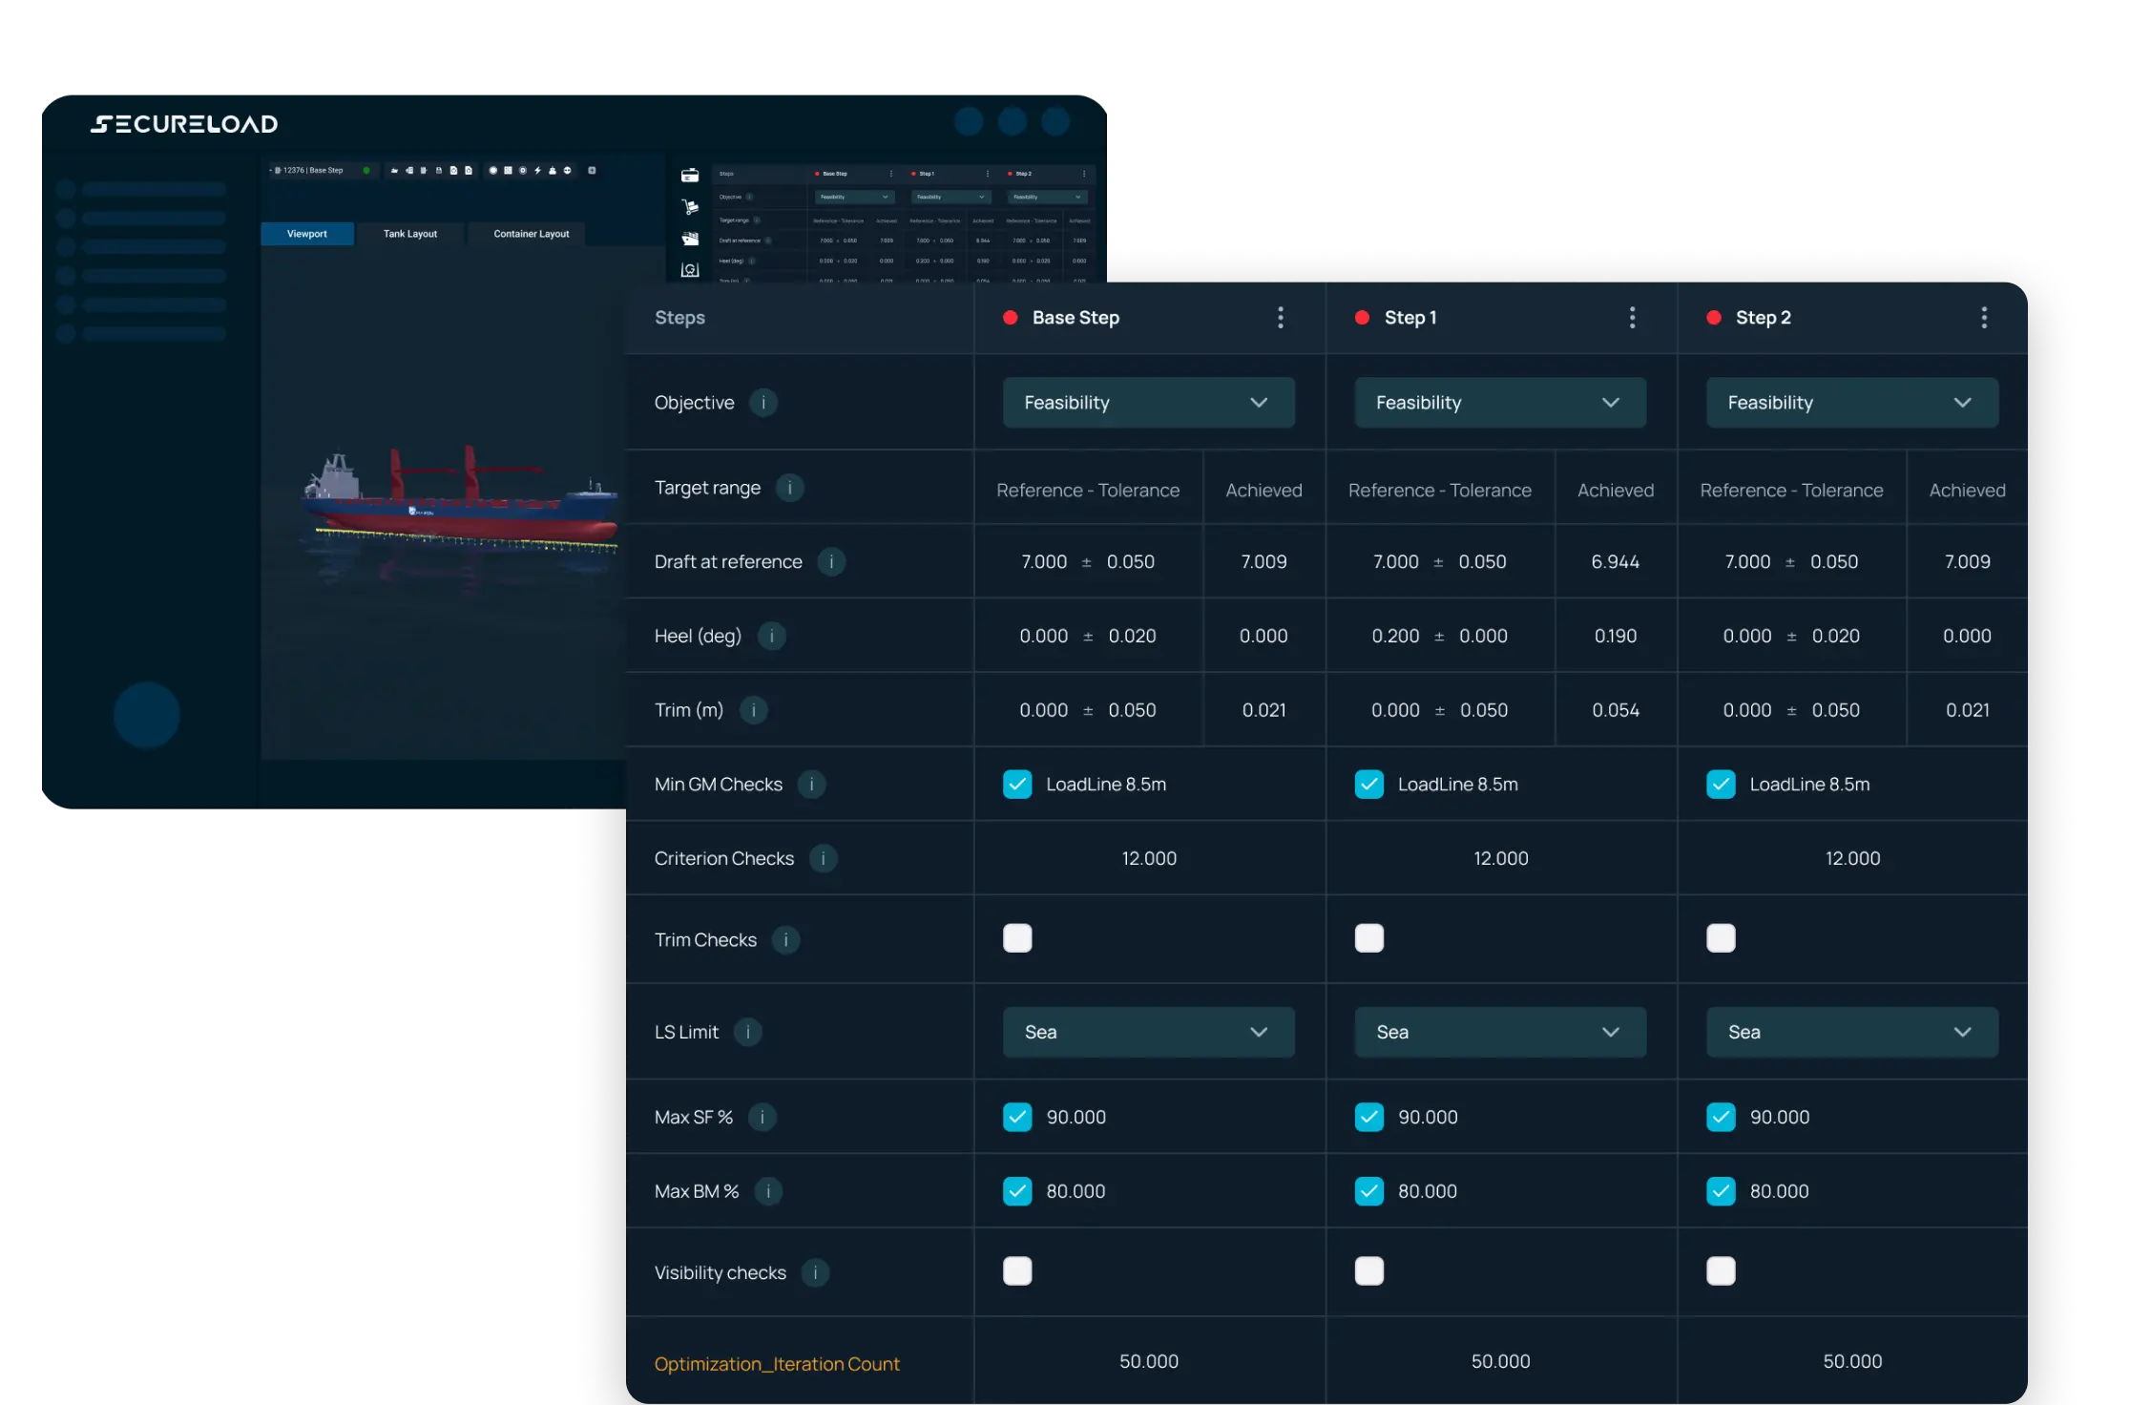Open LS Limit Sea dropdown for Base Step

(1148, 1032)
